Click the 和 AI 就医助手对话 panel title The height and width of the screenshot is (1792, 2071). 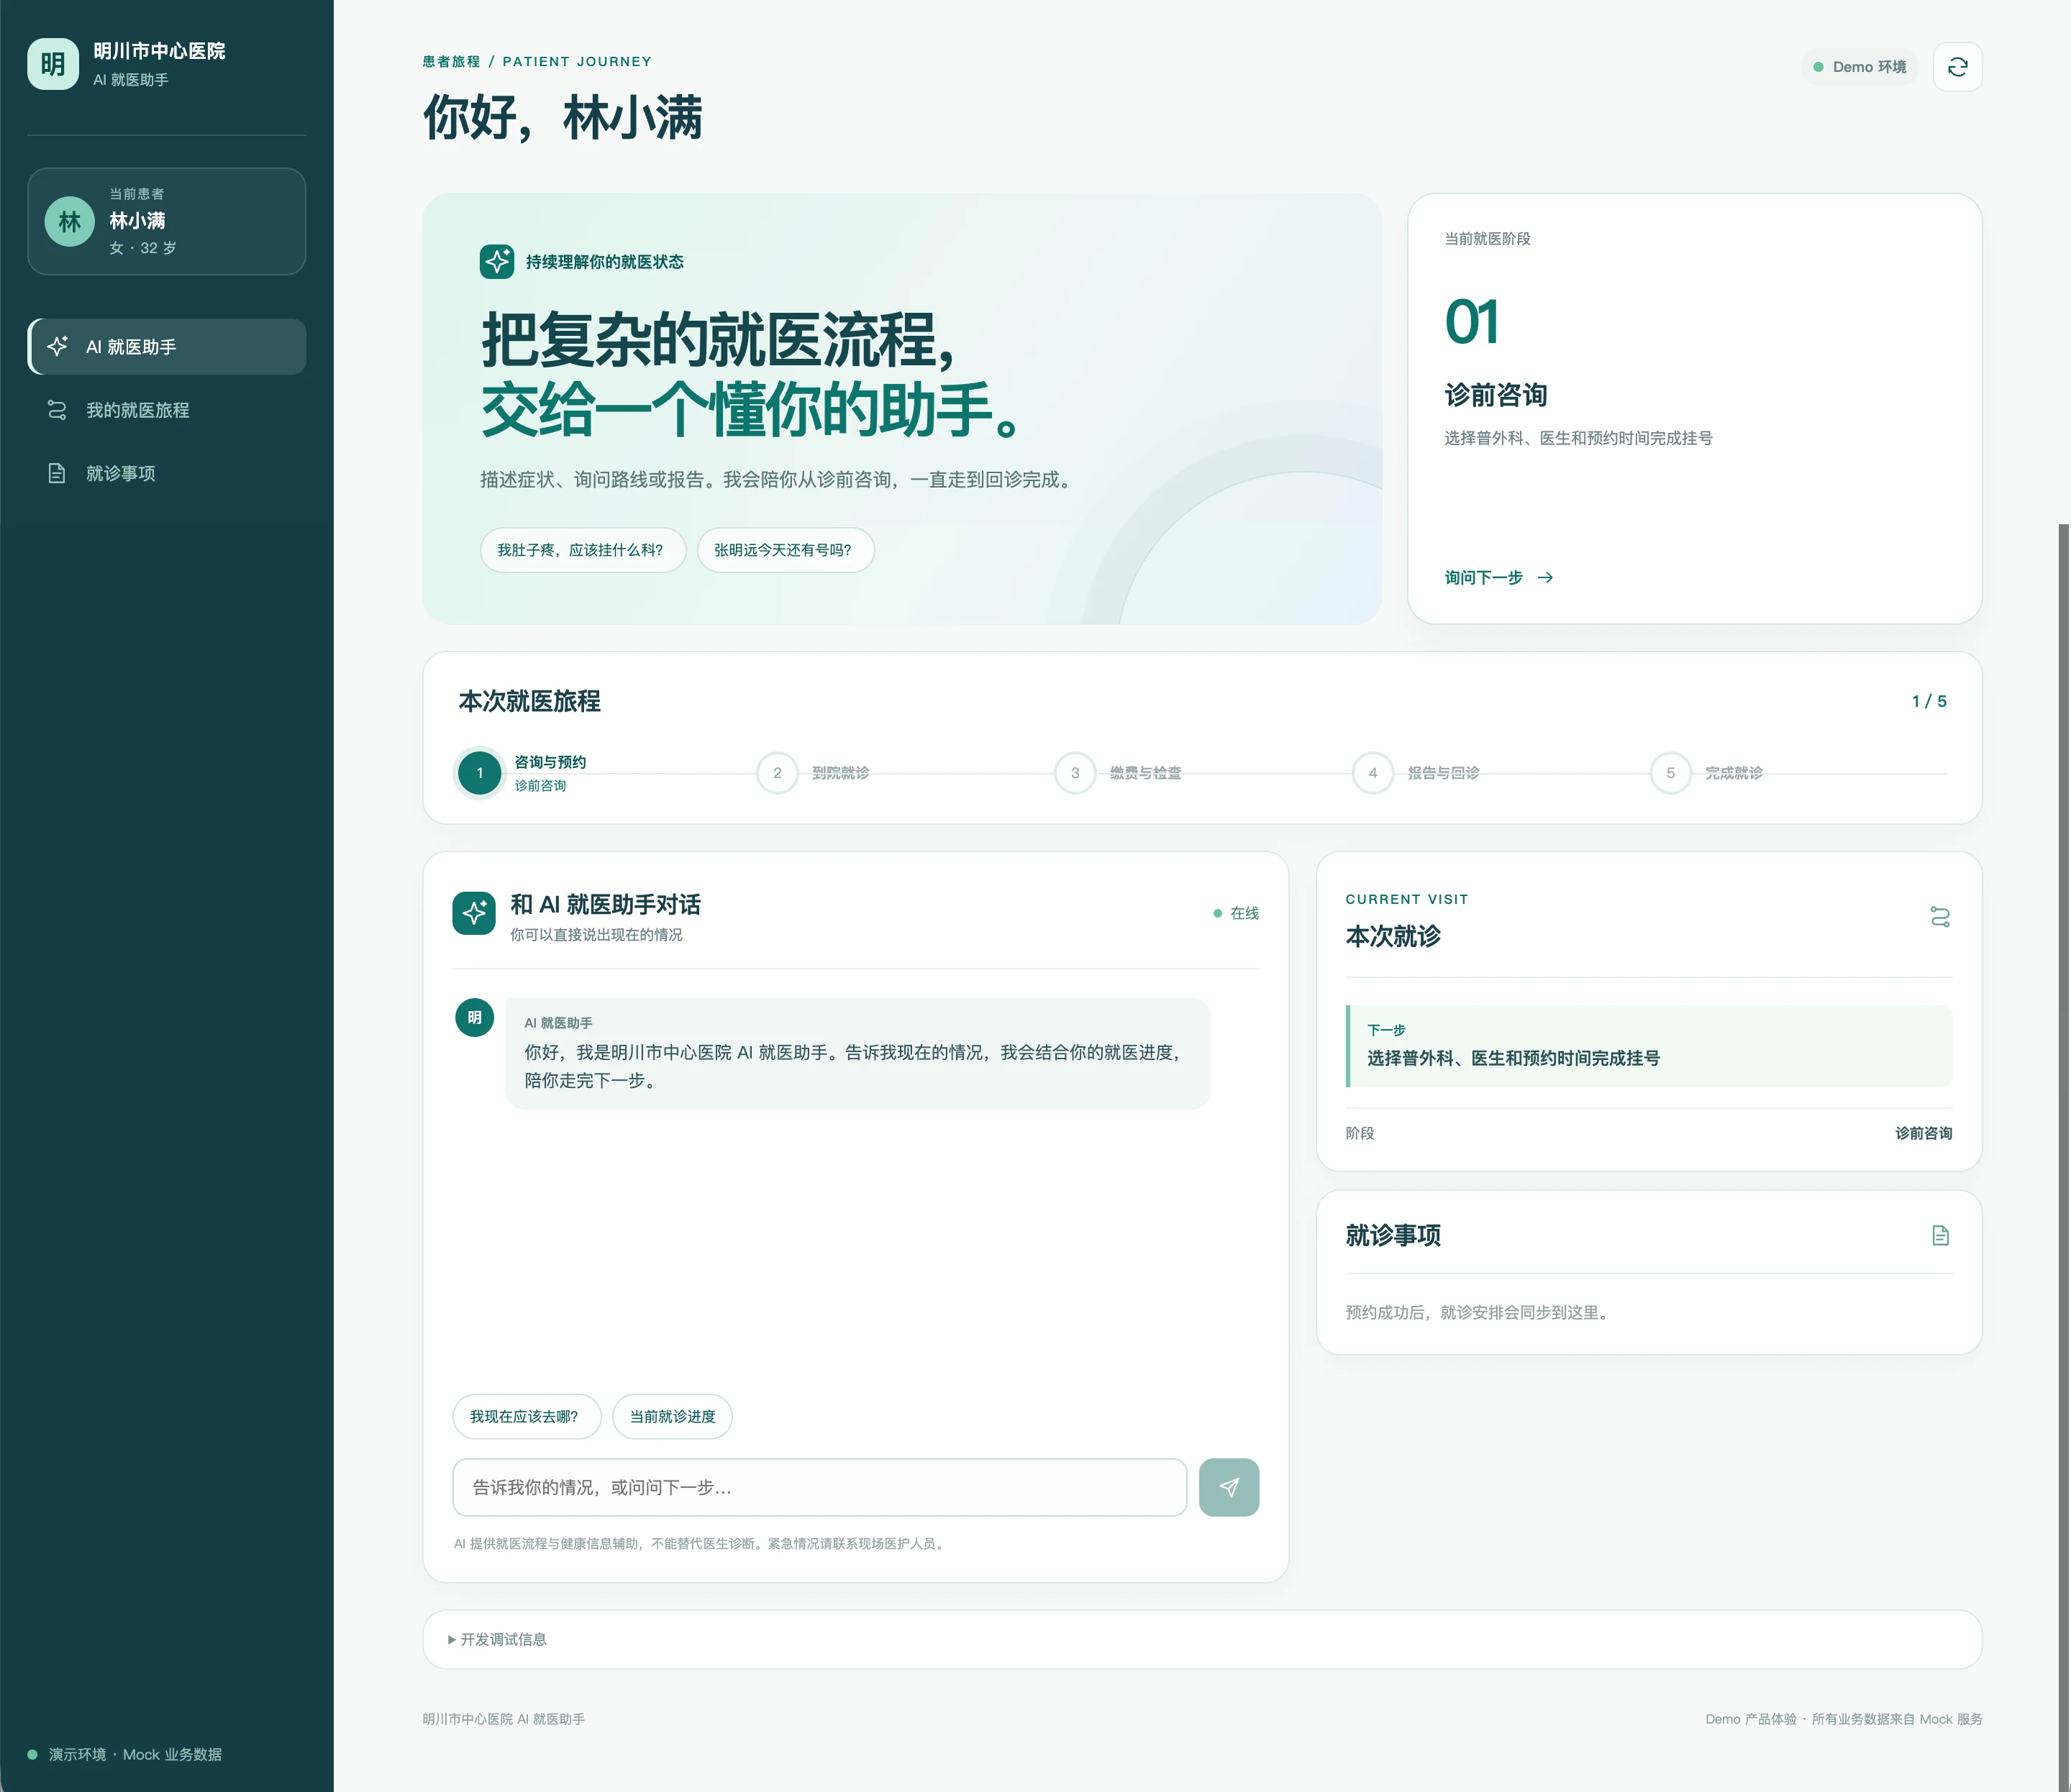click(605, 904)
